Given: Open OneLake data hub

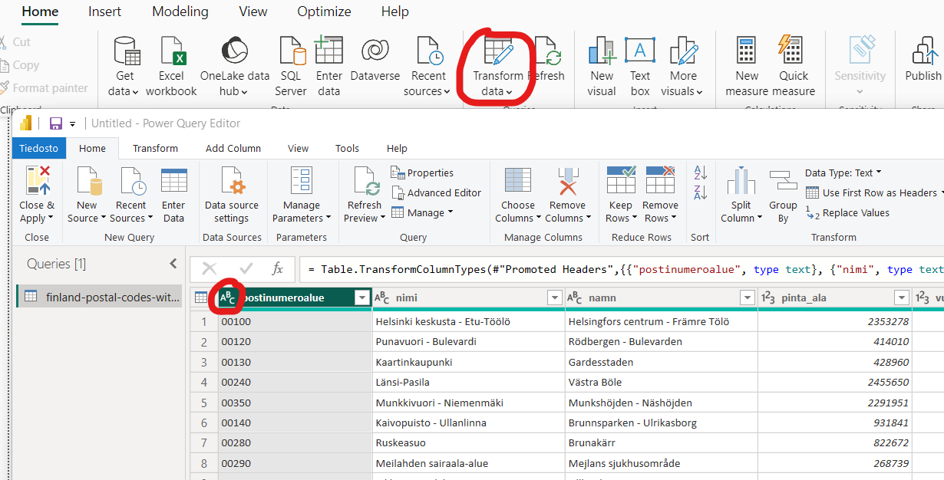Looking at the screenshot, I should [235, 67].
